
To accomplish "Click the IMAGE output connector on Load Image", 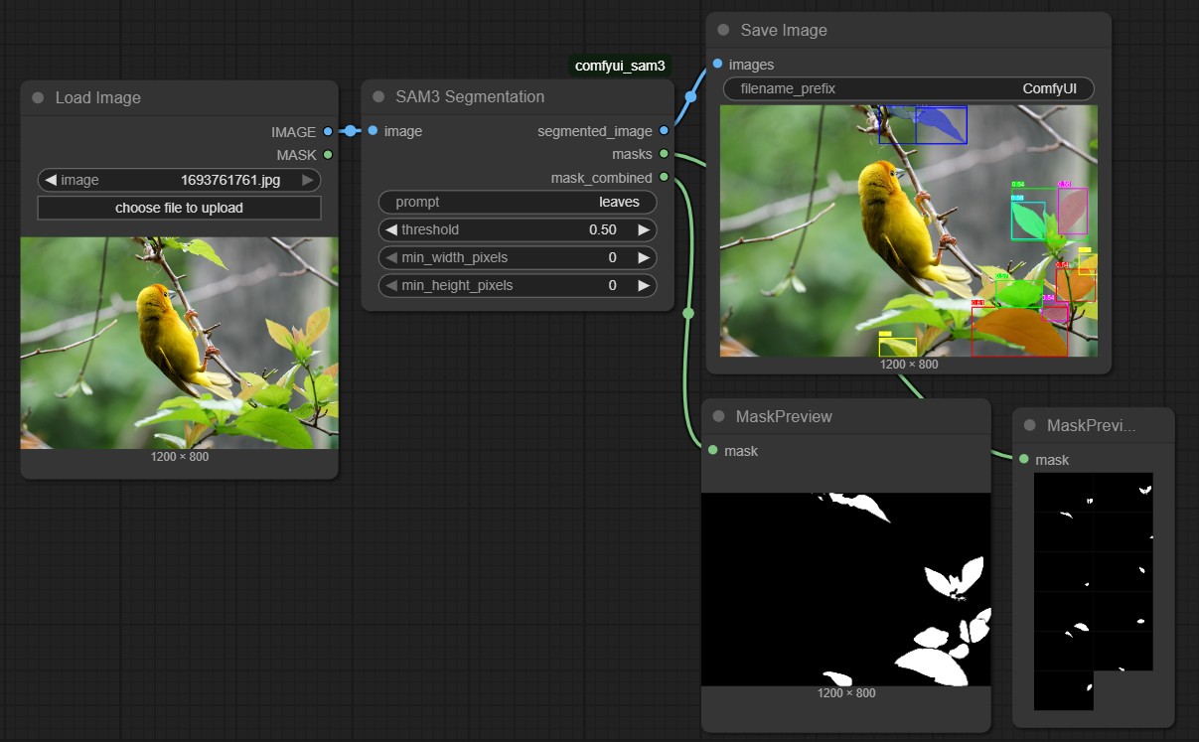I will tap(328, 131).
